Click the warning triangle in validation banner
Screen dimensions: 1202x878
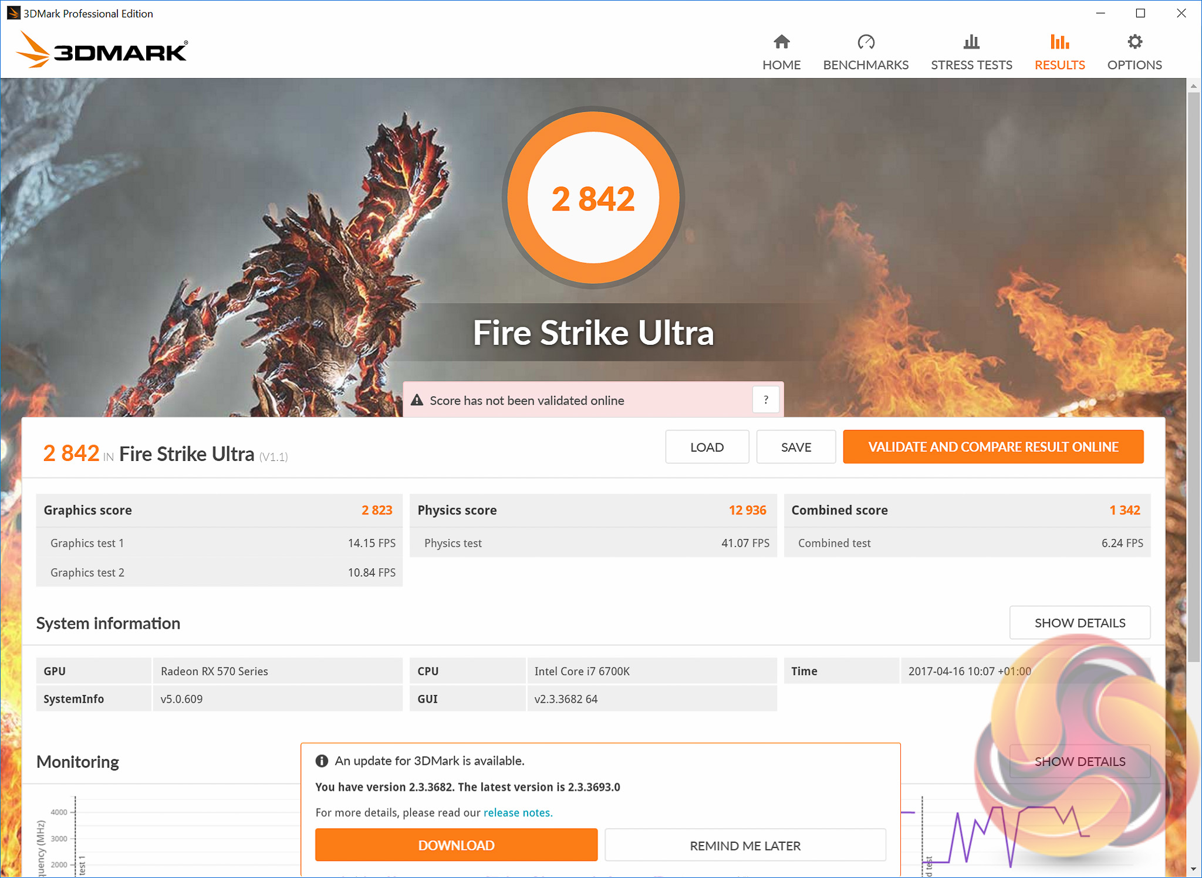click(417, 400)
